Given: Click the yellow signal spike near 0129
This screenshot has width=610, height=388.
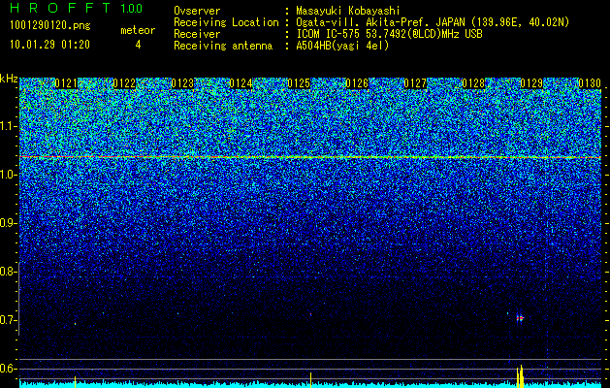Looking at the screenshot, I should click(520, 375).
